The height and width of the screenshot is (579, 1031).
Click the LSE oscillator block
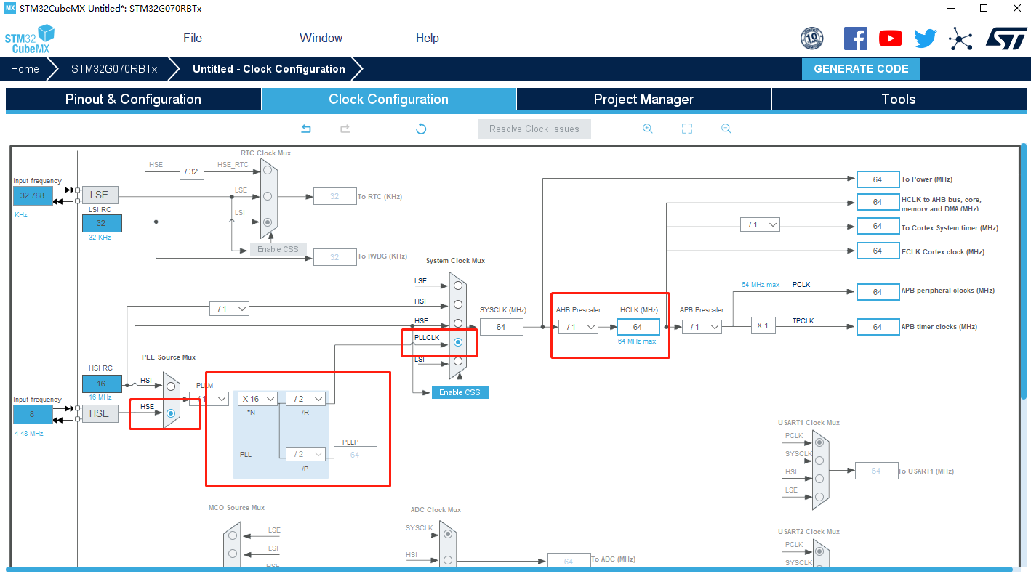[x=100, y=195]
